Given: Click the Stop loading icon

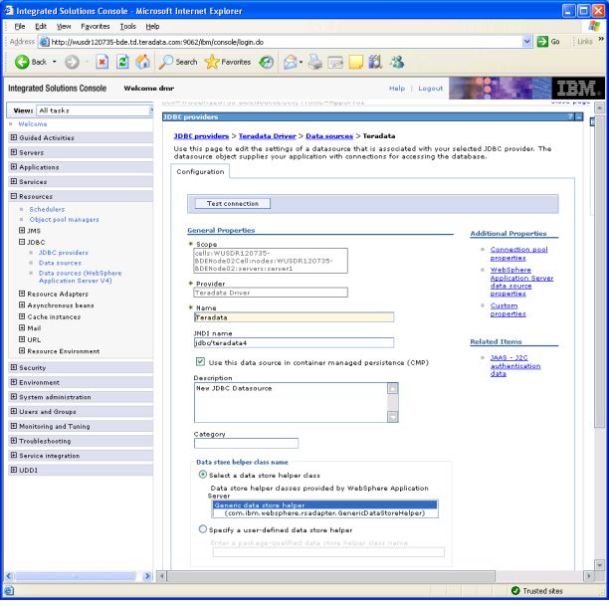Looking at the screenshot, I should 102,62.
